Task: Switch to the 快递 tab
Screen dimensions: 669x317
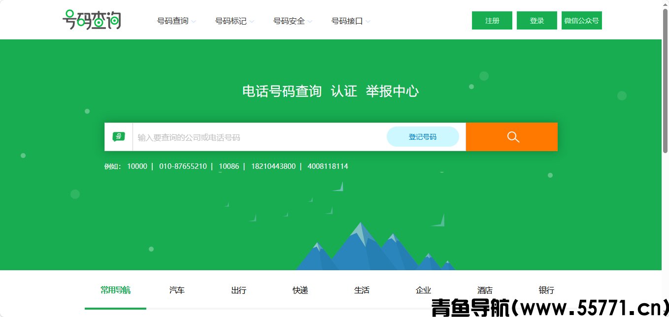Action: [300, 290]
